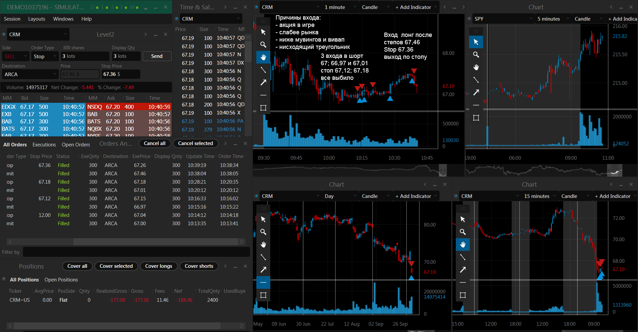The height and width of the screenshot is (332, 638).
Task: Click 3 lots quantity field
Action: point(85,56)
